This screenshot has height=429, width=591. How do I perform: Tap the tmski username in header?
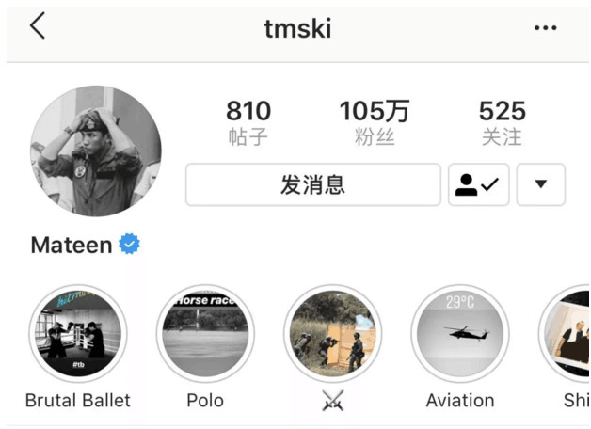(297, 28)
